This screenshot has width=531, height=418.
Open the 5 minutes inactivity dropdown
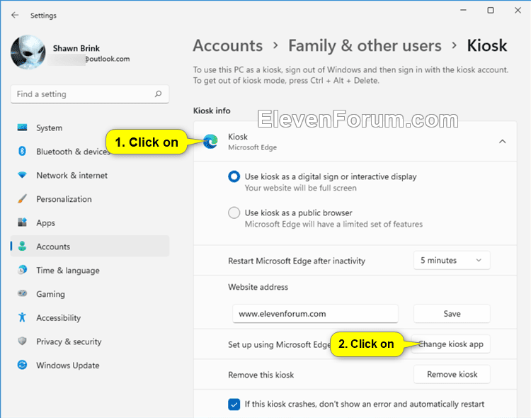(452, 260)
